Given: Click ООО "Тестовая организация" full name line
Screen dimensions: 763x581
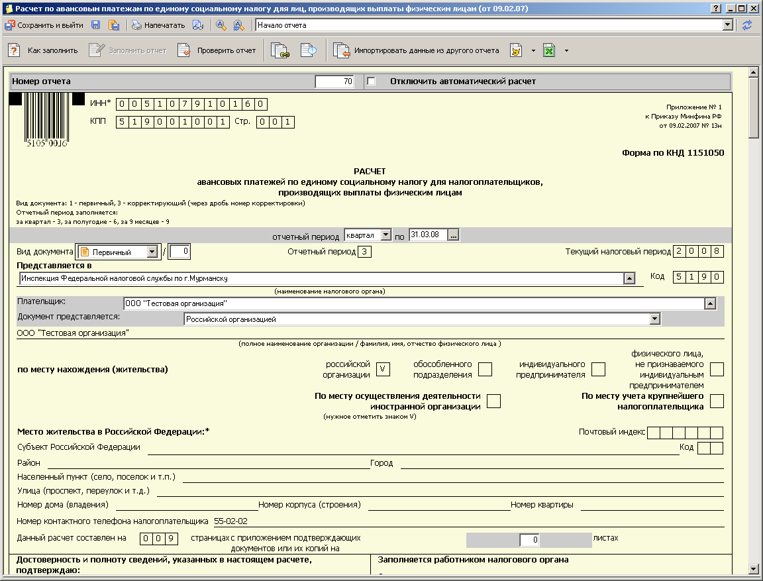Looking at the screenshot, I should pyautogui.click(x=370, y=333).
